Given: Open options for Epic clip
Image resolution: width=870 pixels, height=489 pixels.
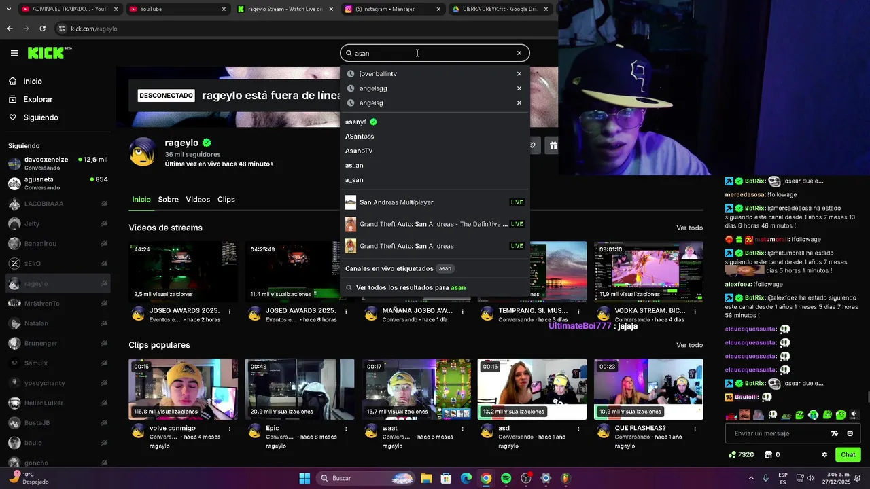Looking at the screenshot, I should pos(346,429).
